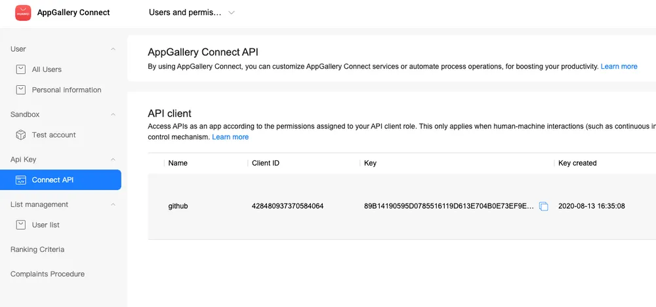Go to Test account page

[x=54, y=135]
